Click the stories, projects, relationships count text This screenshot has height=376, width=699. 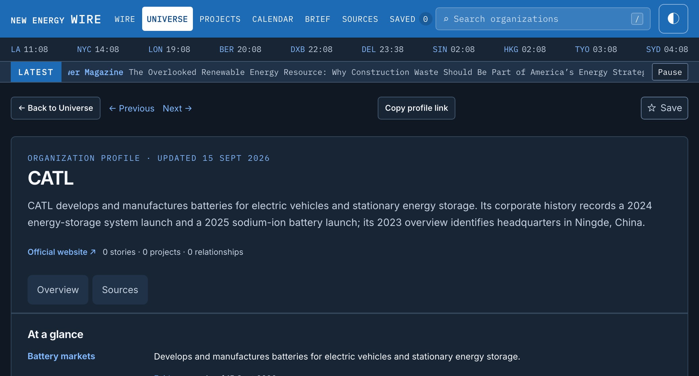173,252
